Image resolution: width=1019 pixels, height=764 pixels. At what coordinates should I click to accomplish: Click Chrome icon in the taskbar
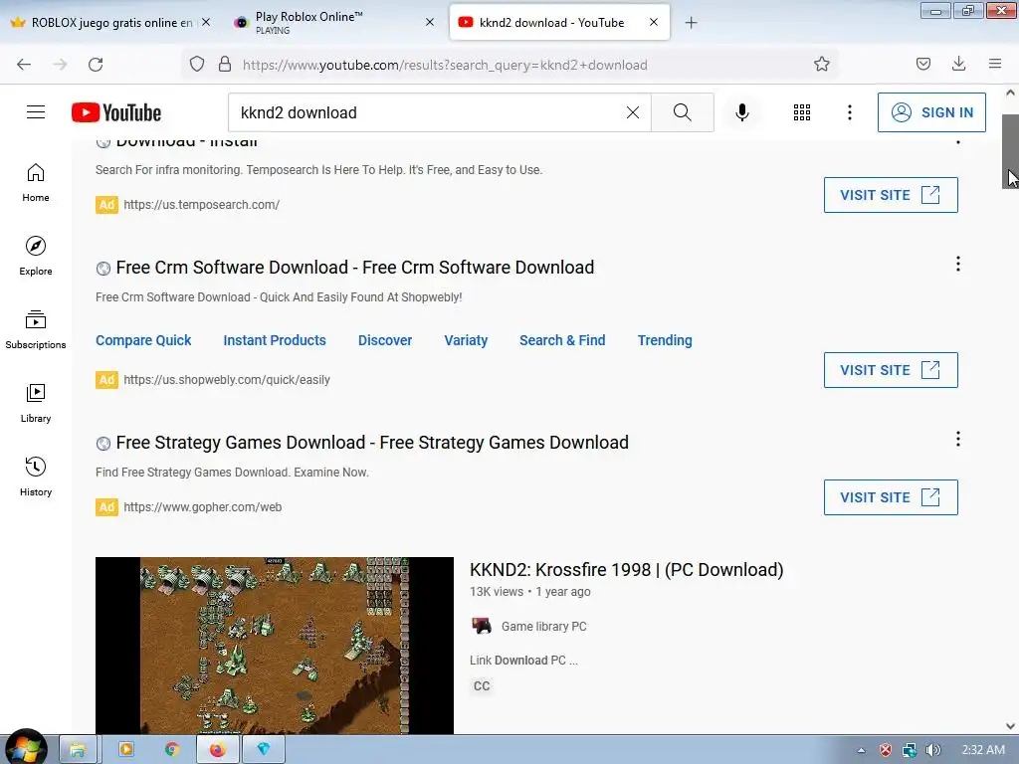tap(171, 750)
